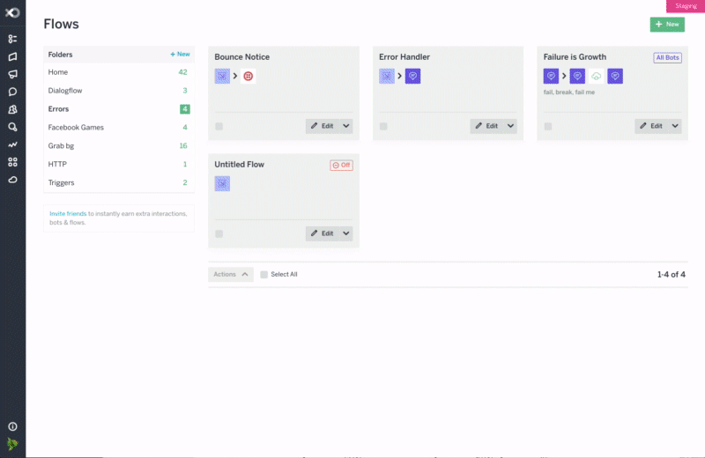Click the Bounce Notice card title
Image resolution: width=705 pixels, height=458 pixels.
click(x=241, y=57)
